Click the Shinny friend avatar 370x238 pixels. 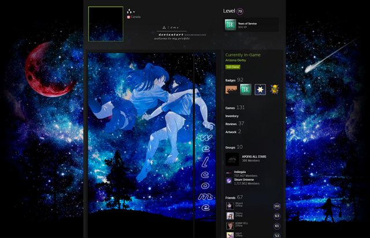click(230, 216)
